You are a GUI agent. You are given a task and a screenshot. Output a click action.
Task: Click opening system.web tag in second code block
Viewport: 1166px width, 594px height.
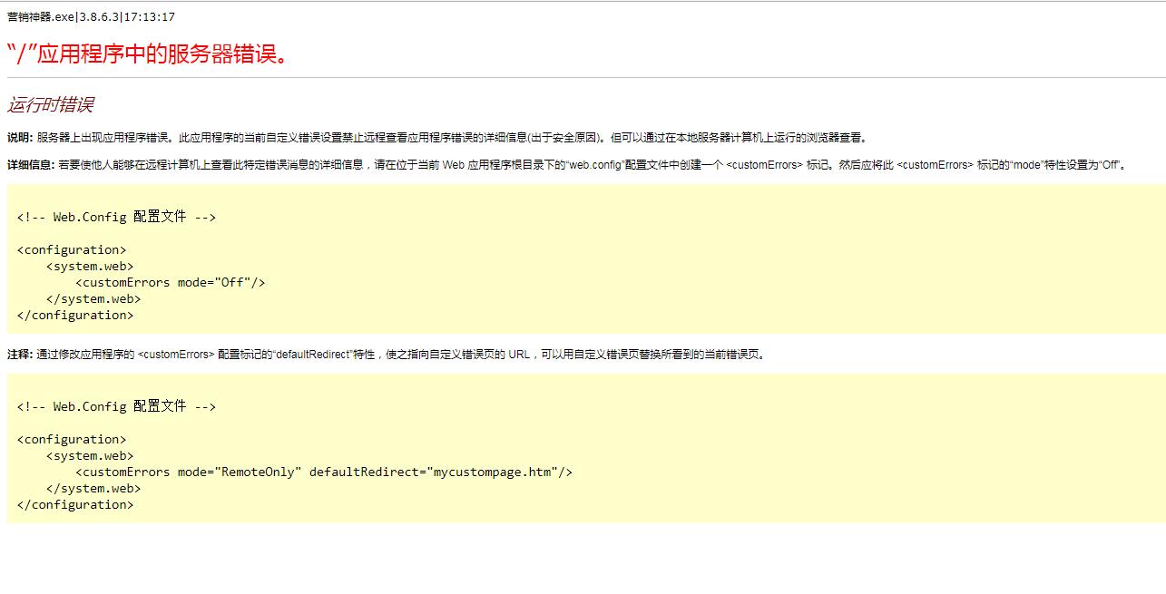[90, 455]
